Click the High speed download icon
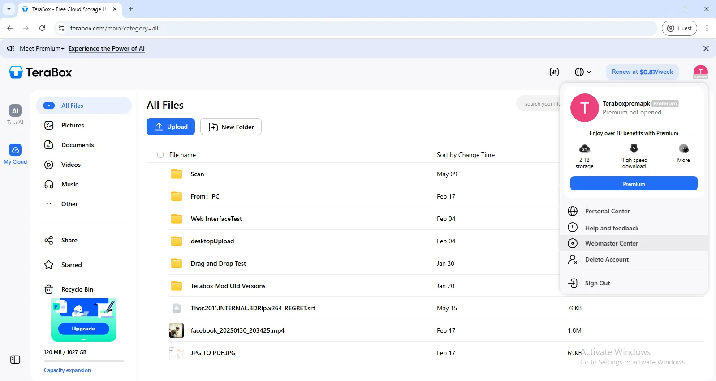Screen dimensions: 716x381 (x=634, y=148)
